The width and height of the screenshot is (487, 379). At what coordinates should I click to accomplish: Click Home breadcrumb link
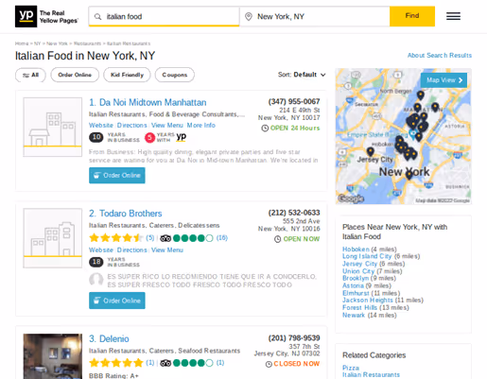click(22, 43)
